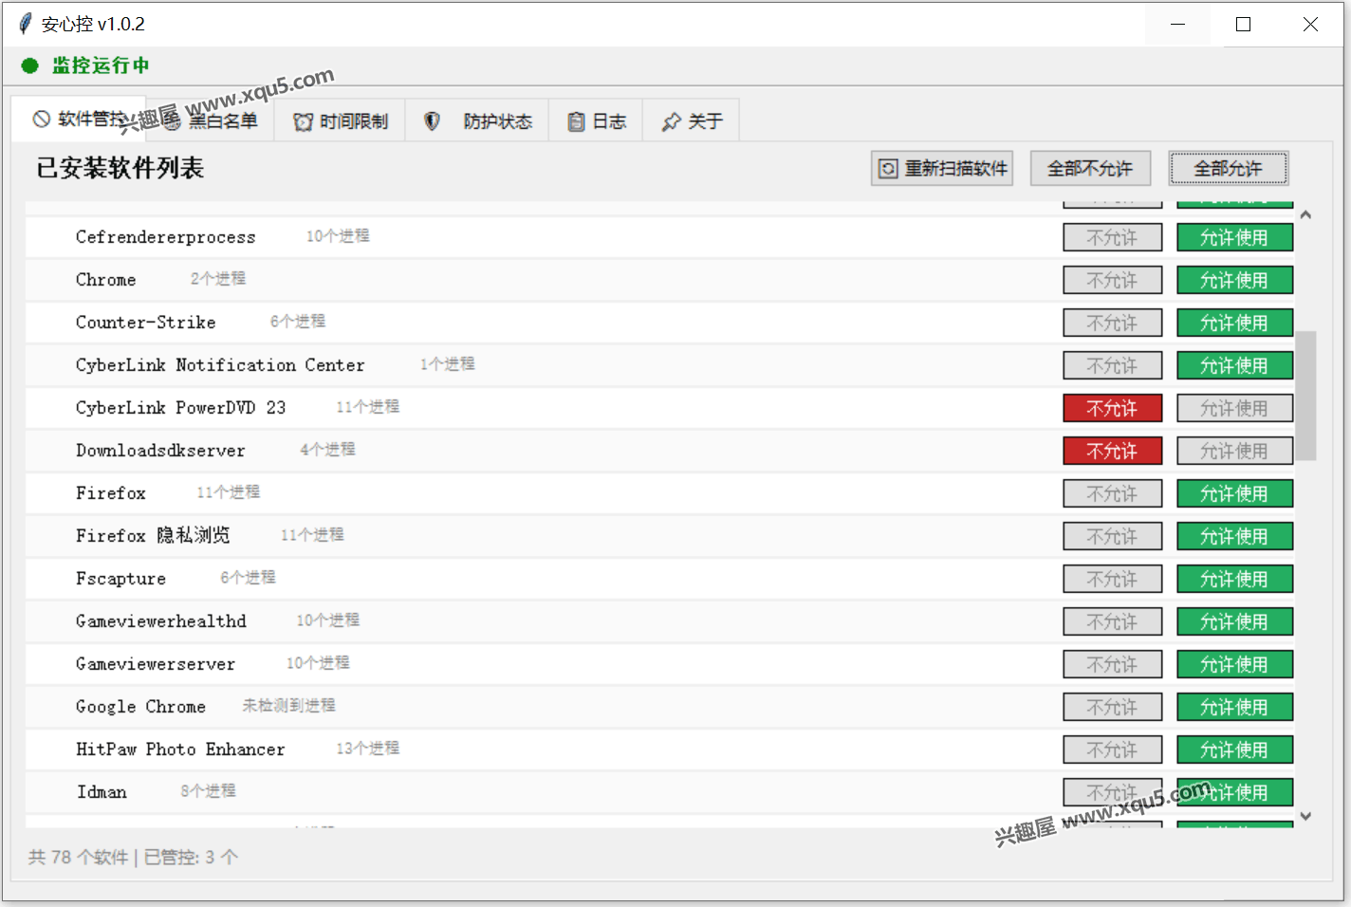Select the Counter-Strike row name
Screen dimensions: 1351x907
(146, 323)
